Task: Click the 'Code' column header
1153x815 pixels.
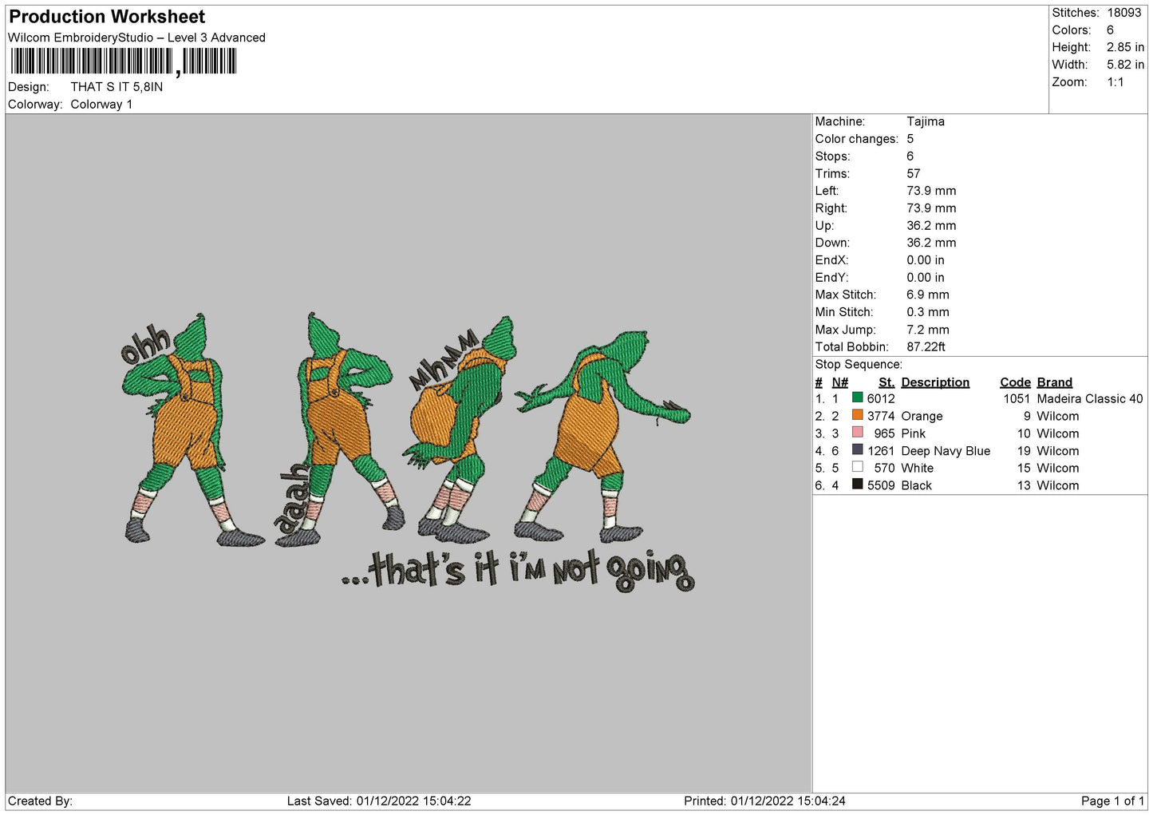Action: coord(1015,382)
